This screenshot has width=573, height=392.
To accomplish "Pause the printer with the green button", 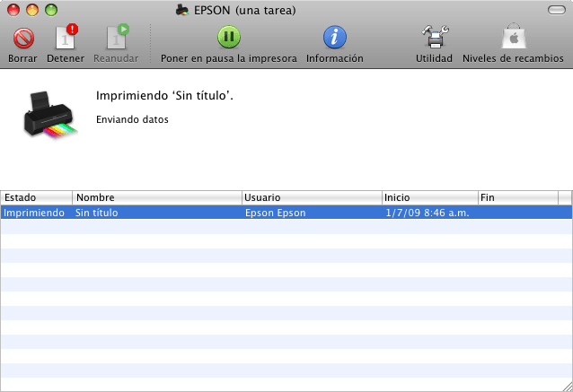I will 229,37.
